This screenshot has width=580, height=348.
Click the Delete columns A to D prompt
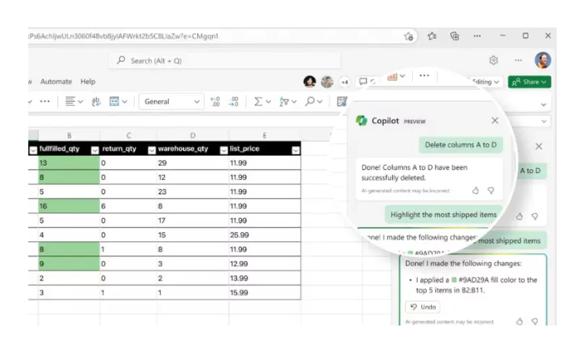460,145
